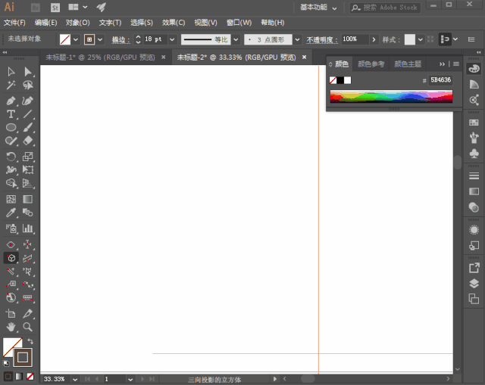Expand the opacity 100% flyout arrow
The image size is (485, 385).
374,39
